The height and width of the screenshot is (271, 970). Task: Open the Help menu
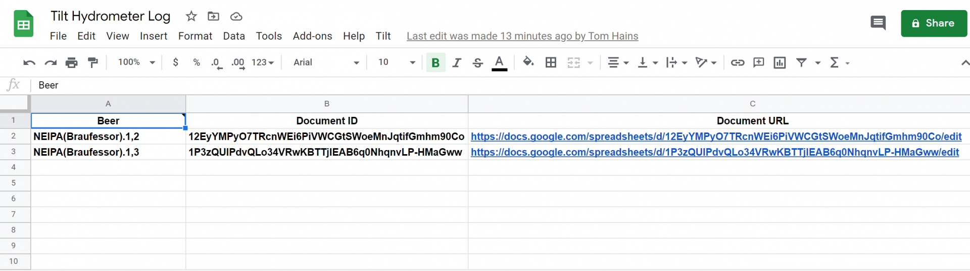[x=354, y=36]
